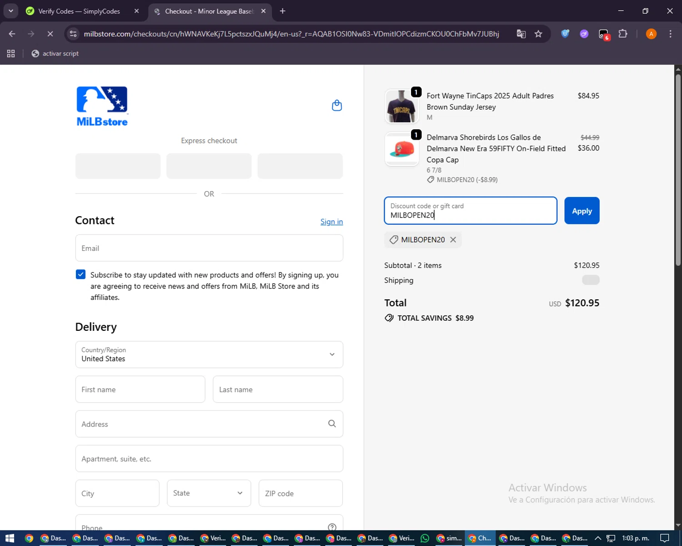Open the activar script bookmark
The width and height of the screenshot is (682, 546).
tap(55, 54)
